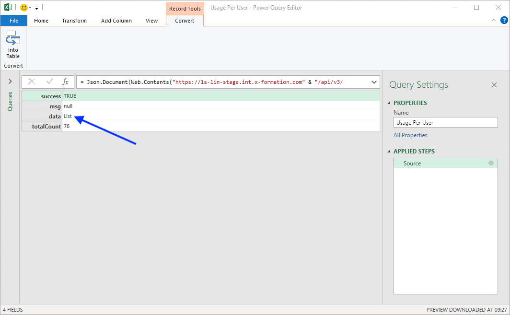510x315 pixels.
Task: Open the All Properties link
Action: click(410, 135)
